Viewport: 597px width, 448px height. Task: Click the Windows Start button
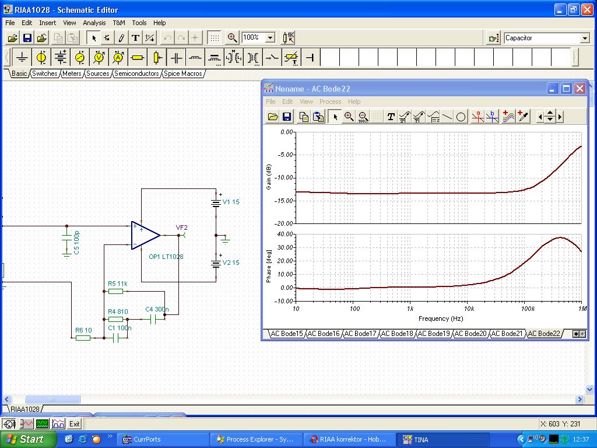29,439
